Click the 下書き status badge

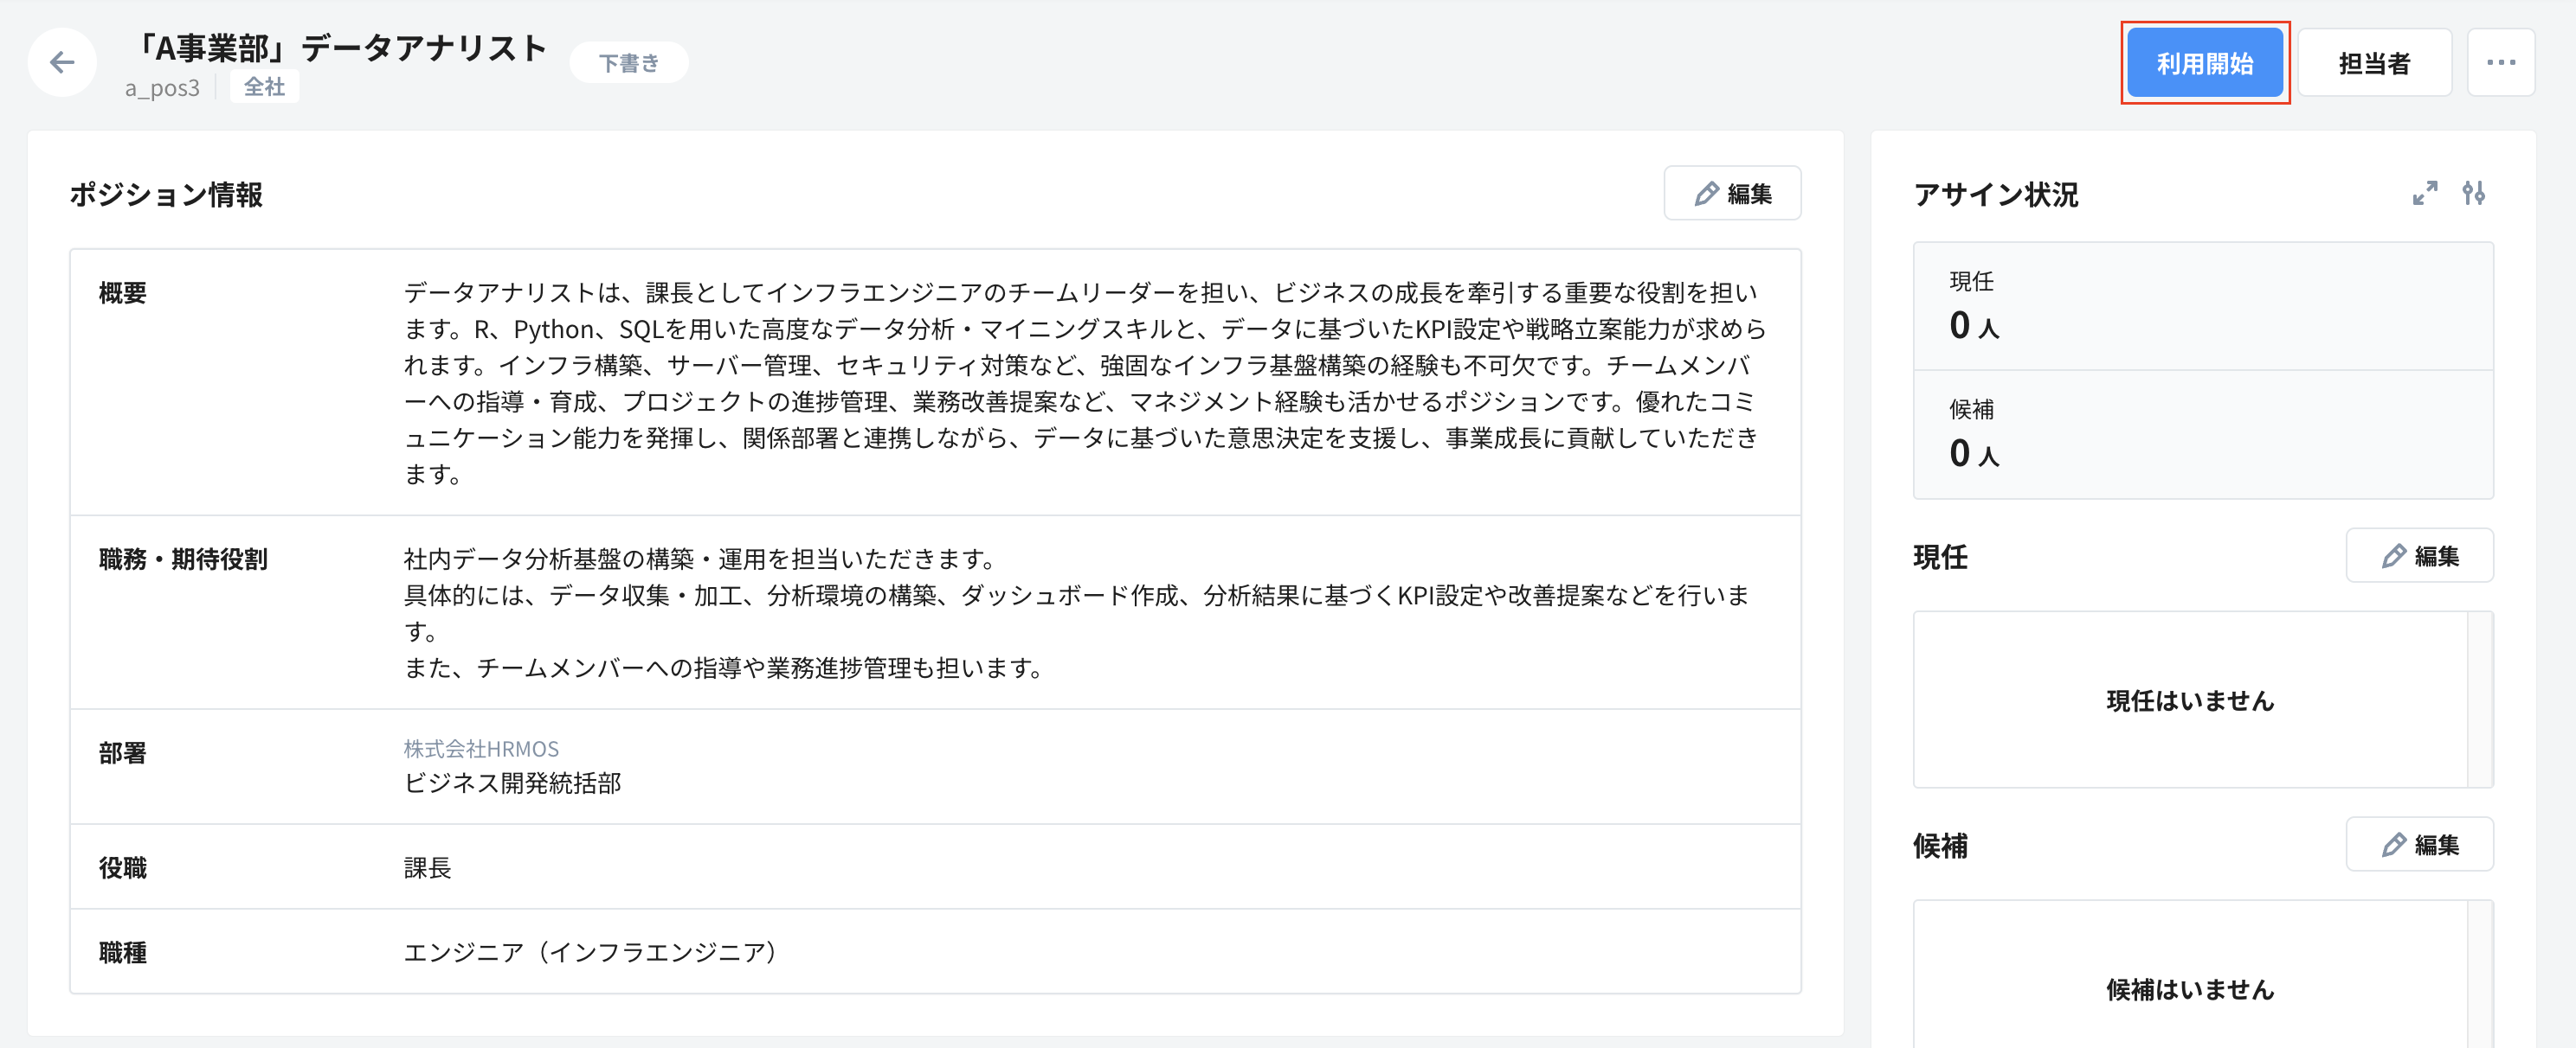[x=628, y=61]
